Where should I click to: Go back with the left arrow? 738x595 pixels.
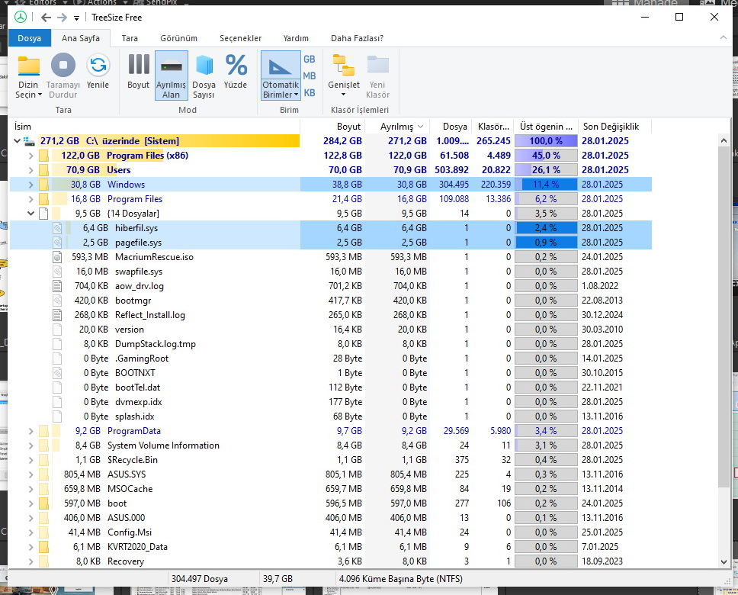click(46, 18)
